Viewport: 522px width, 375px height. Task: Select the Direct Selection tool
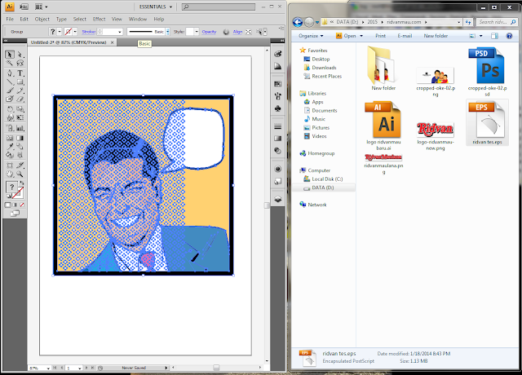click(20, 55)
